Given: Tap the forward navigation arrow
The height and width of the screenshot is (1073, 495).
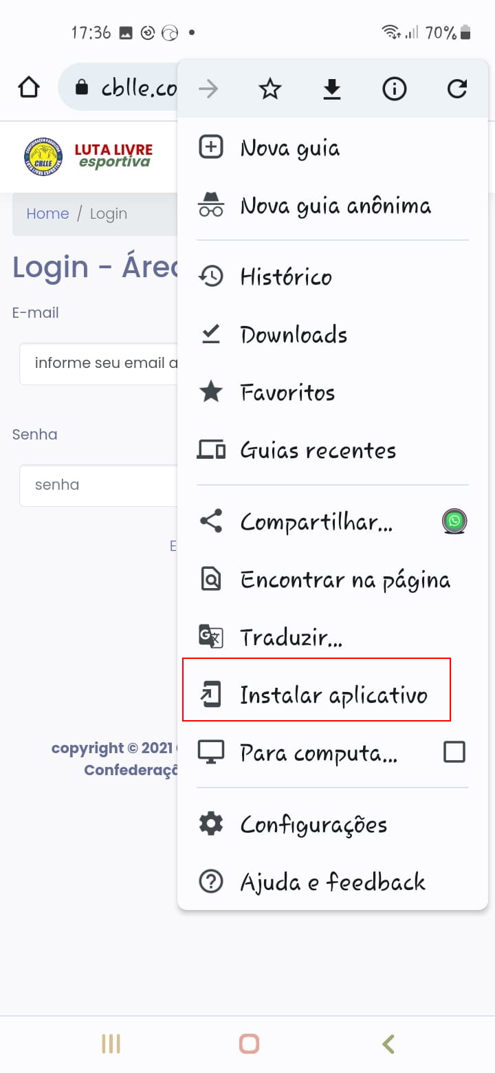Looking at the screenshot, I should tap(208, 89).
